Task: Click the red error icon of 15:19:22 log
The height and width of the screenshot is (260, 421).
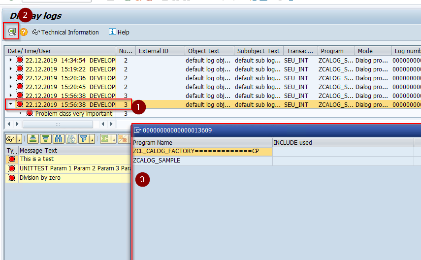Action: tap(20, 68)
